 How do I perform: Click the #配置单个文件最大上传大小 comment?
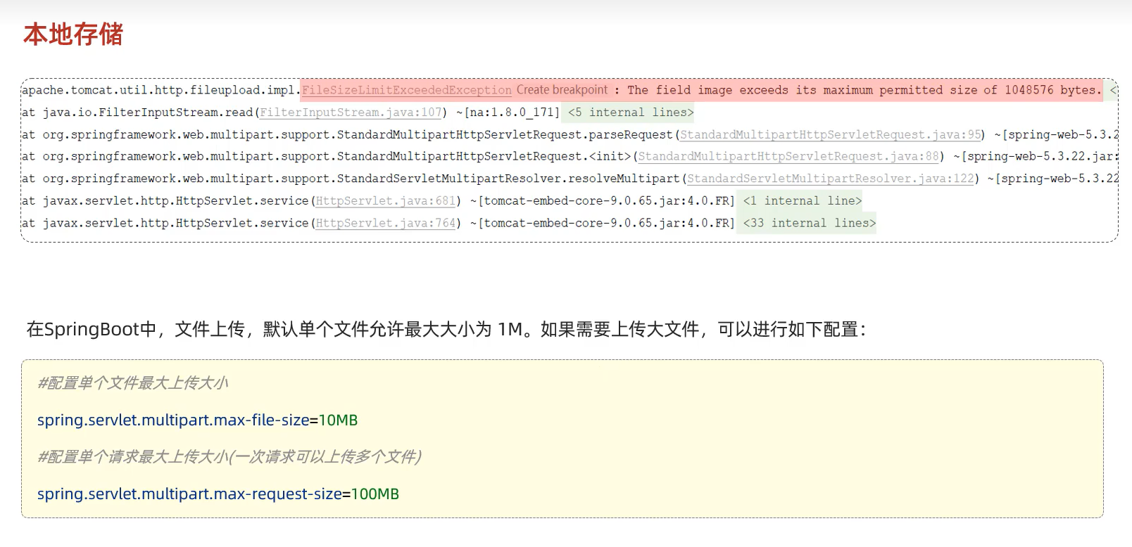click(133, 383)
